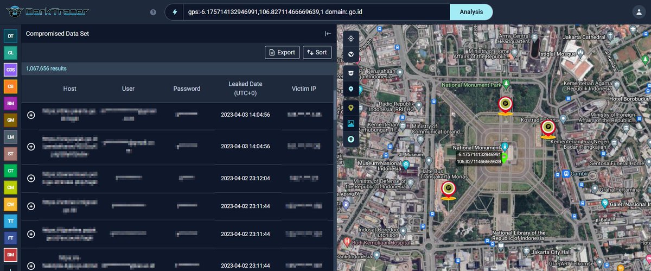
Task: Select the IP marker near Kostrad Jakarta
Action: [x=548, y=128]
